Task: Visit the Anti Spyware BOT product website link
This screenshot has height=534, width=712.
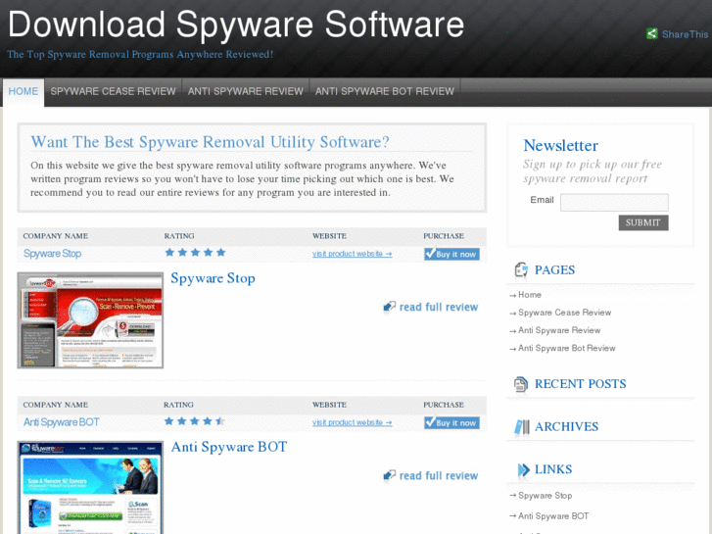Action: (x=352, y=422)
